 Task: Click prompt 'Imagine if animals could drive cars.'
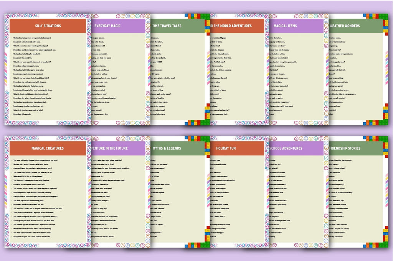[x=26, y=42]
